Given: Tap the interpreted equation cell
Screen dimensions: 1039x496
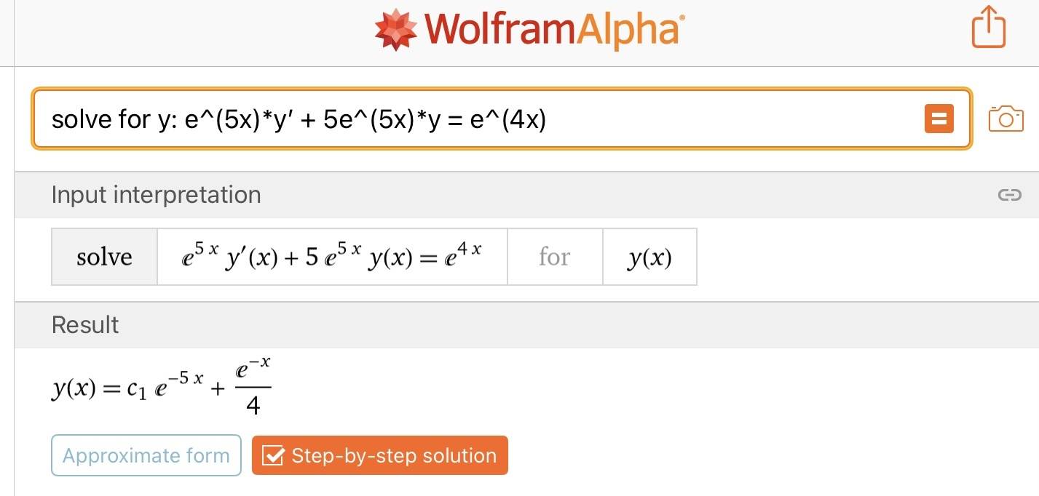Looking at the screenshot, I should point(332,257).
